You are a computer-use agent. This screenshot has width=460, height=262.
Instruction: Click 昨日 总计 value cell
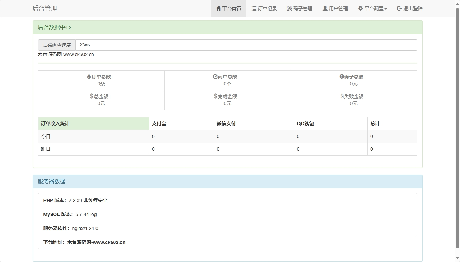392,149
